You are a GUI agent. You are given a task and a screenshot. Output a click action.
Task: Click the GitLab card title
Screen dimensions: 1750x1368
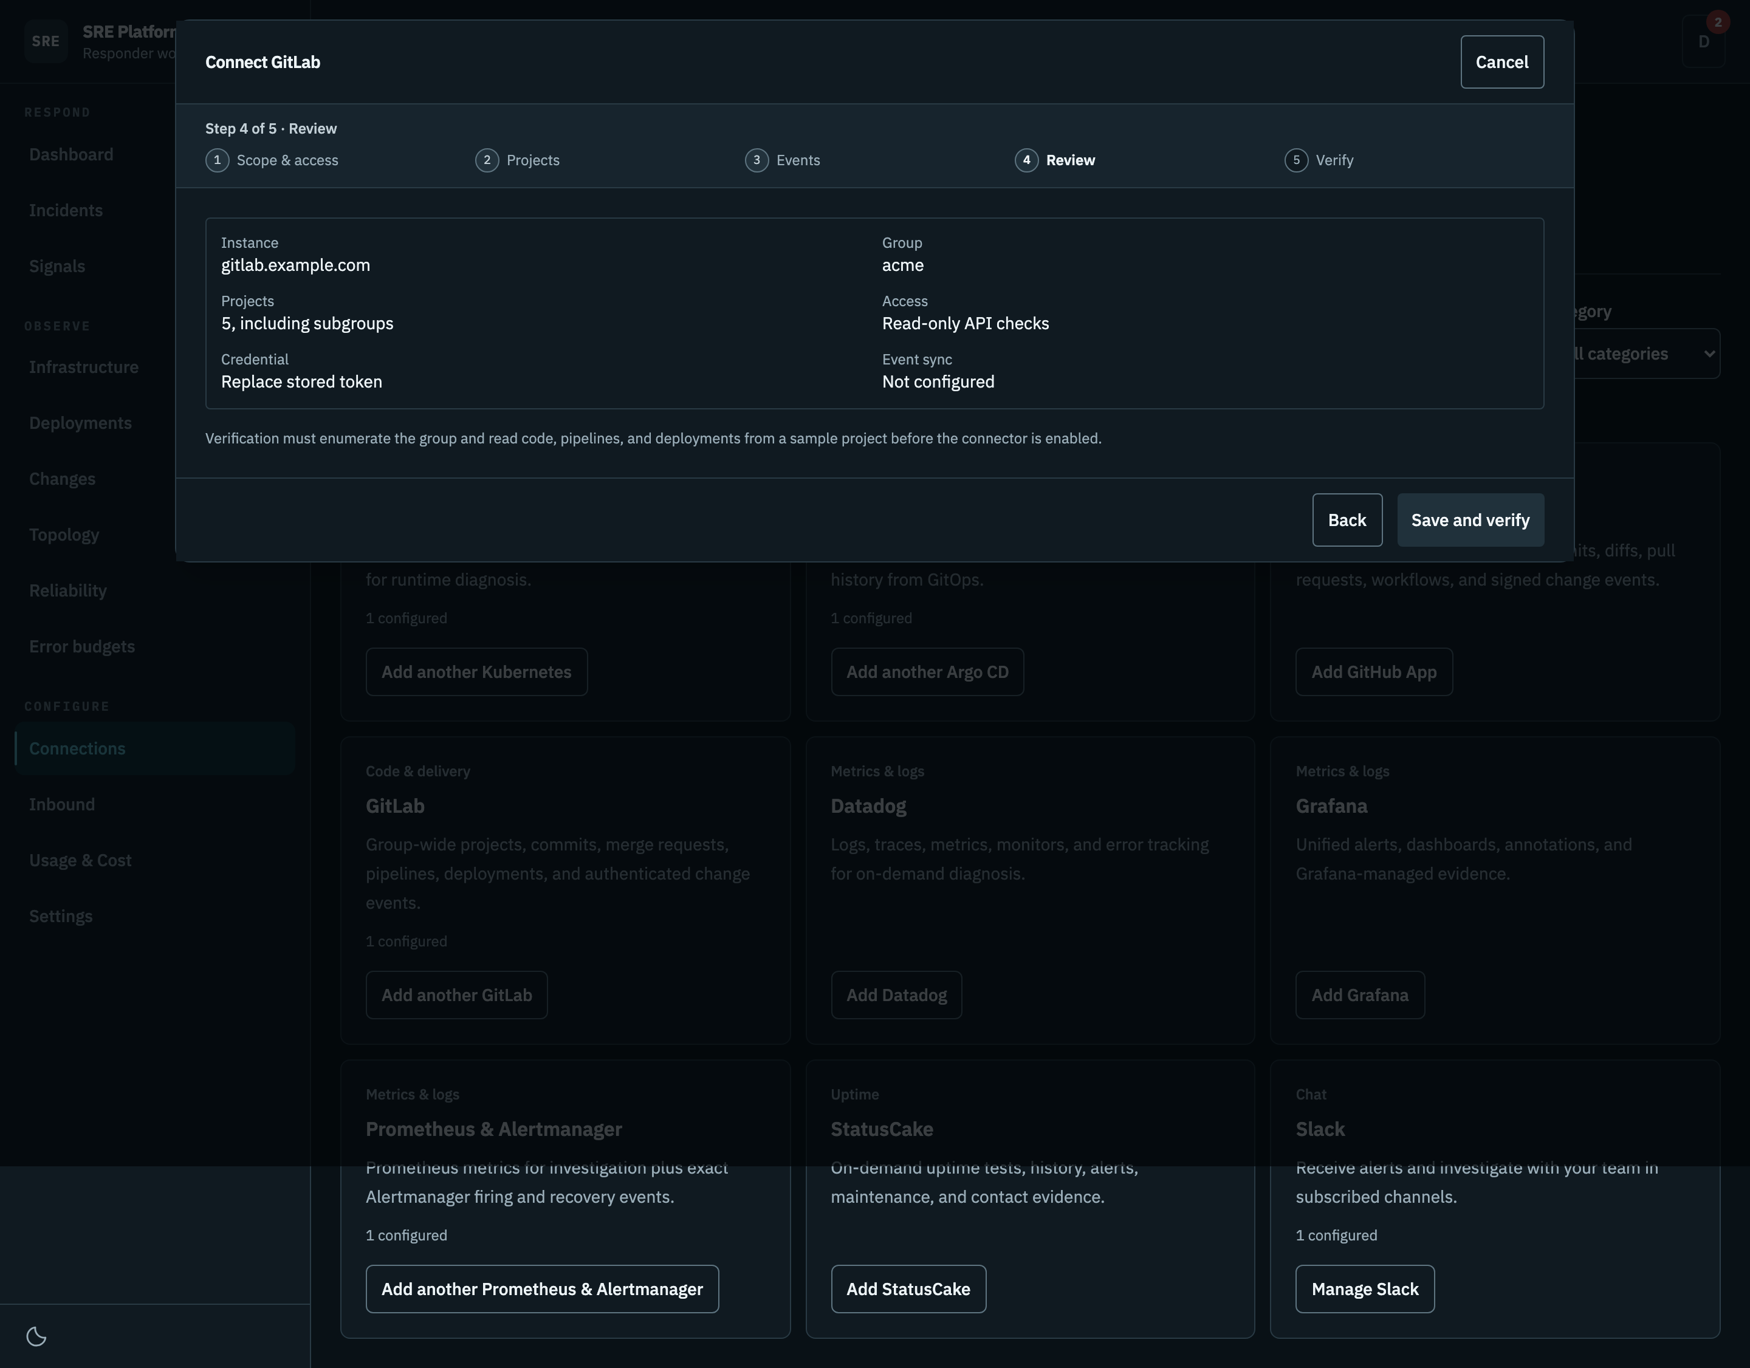395,807
